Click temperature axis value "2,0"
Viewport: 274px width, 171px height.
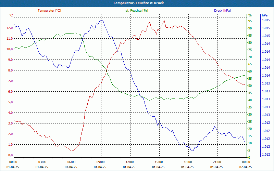pos(10,134)
